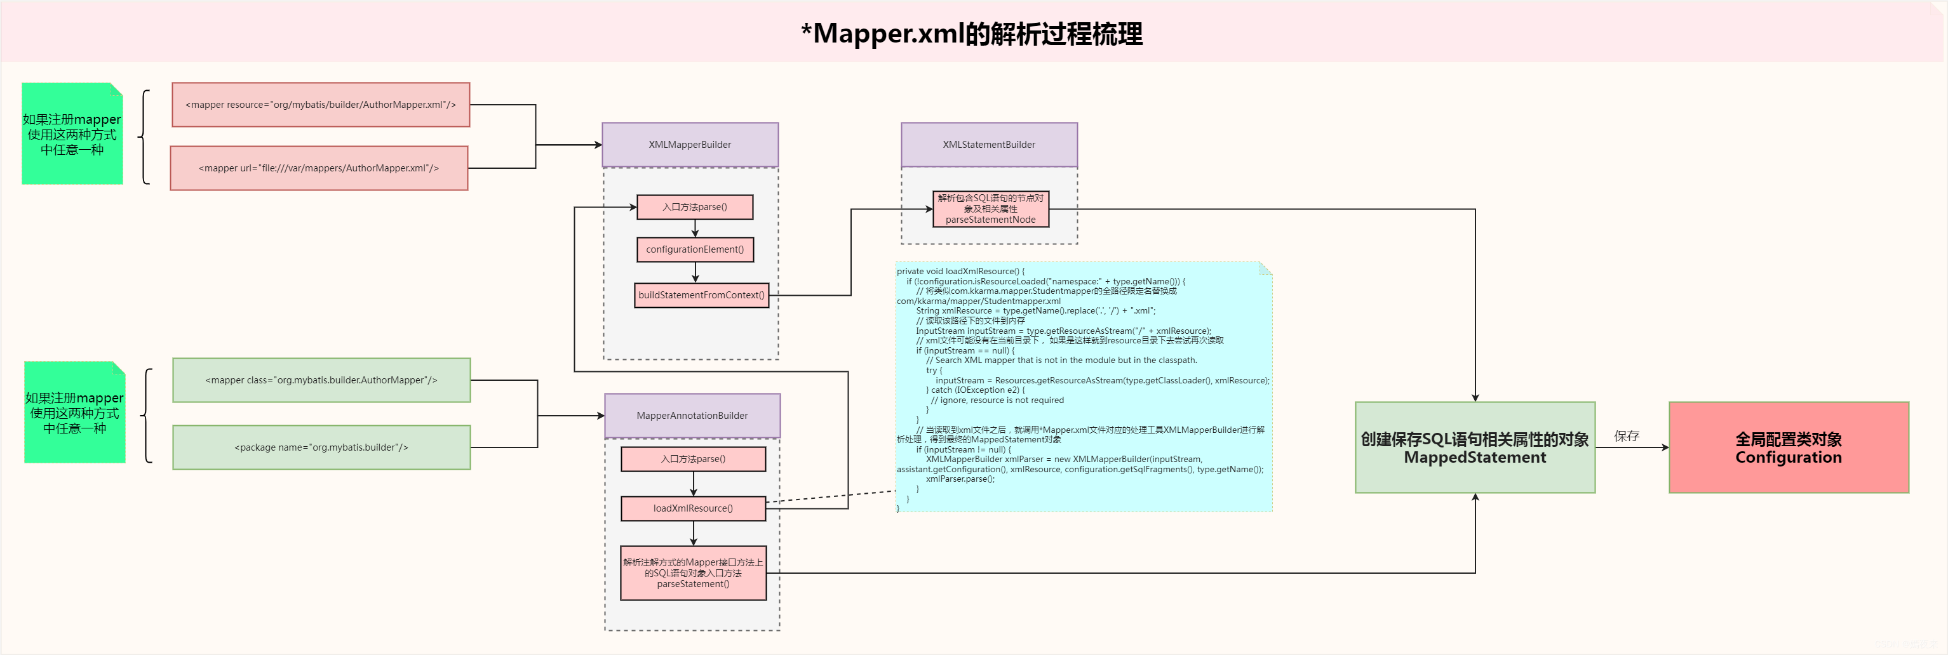Click the mapper url file:///var/mappers box
The image size is (1948, 655).
(319, 168)
